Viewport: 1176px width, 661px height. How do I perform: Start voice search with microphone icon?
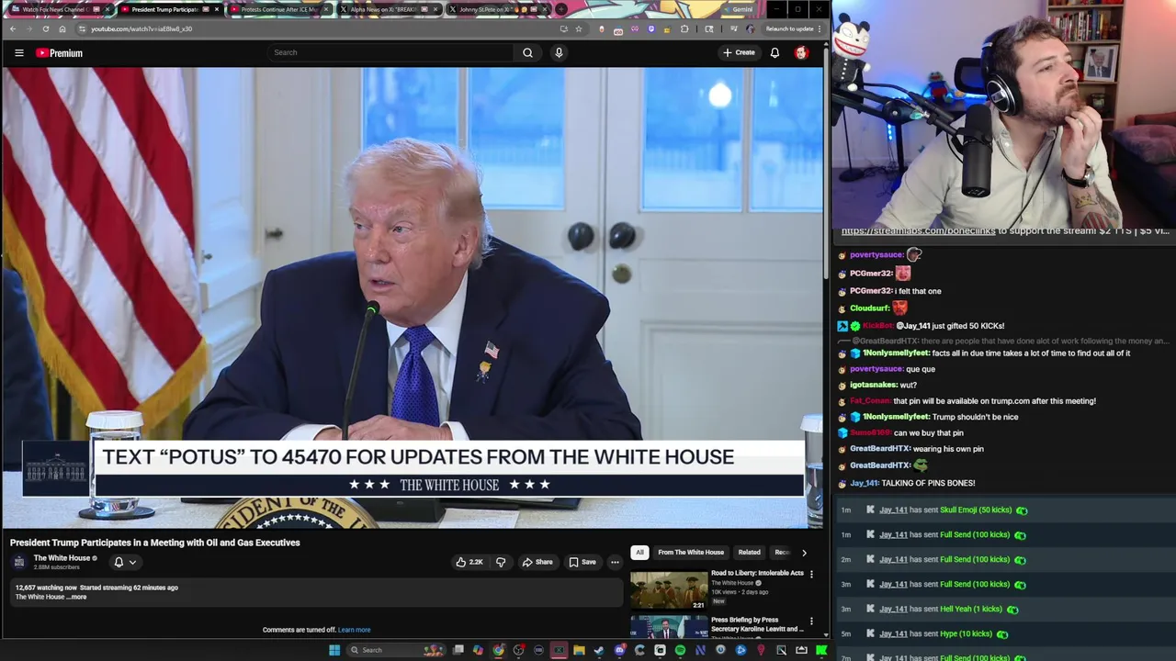(x=559, y=52)
